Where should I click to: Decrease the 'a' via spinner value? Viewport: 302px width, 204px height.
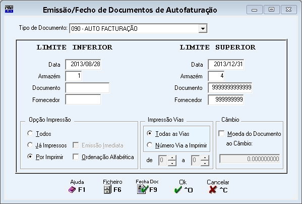click(205, 163)
